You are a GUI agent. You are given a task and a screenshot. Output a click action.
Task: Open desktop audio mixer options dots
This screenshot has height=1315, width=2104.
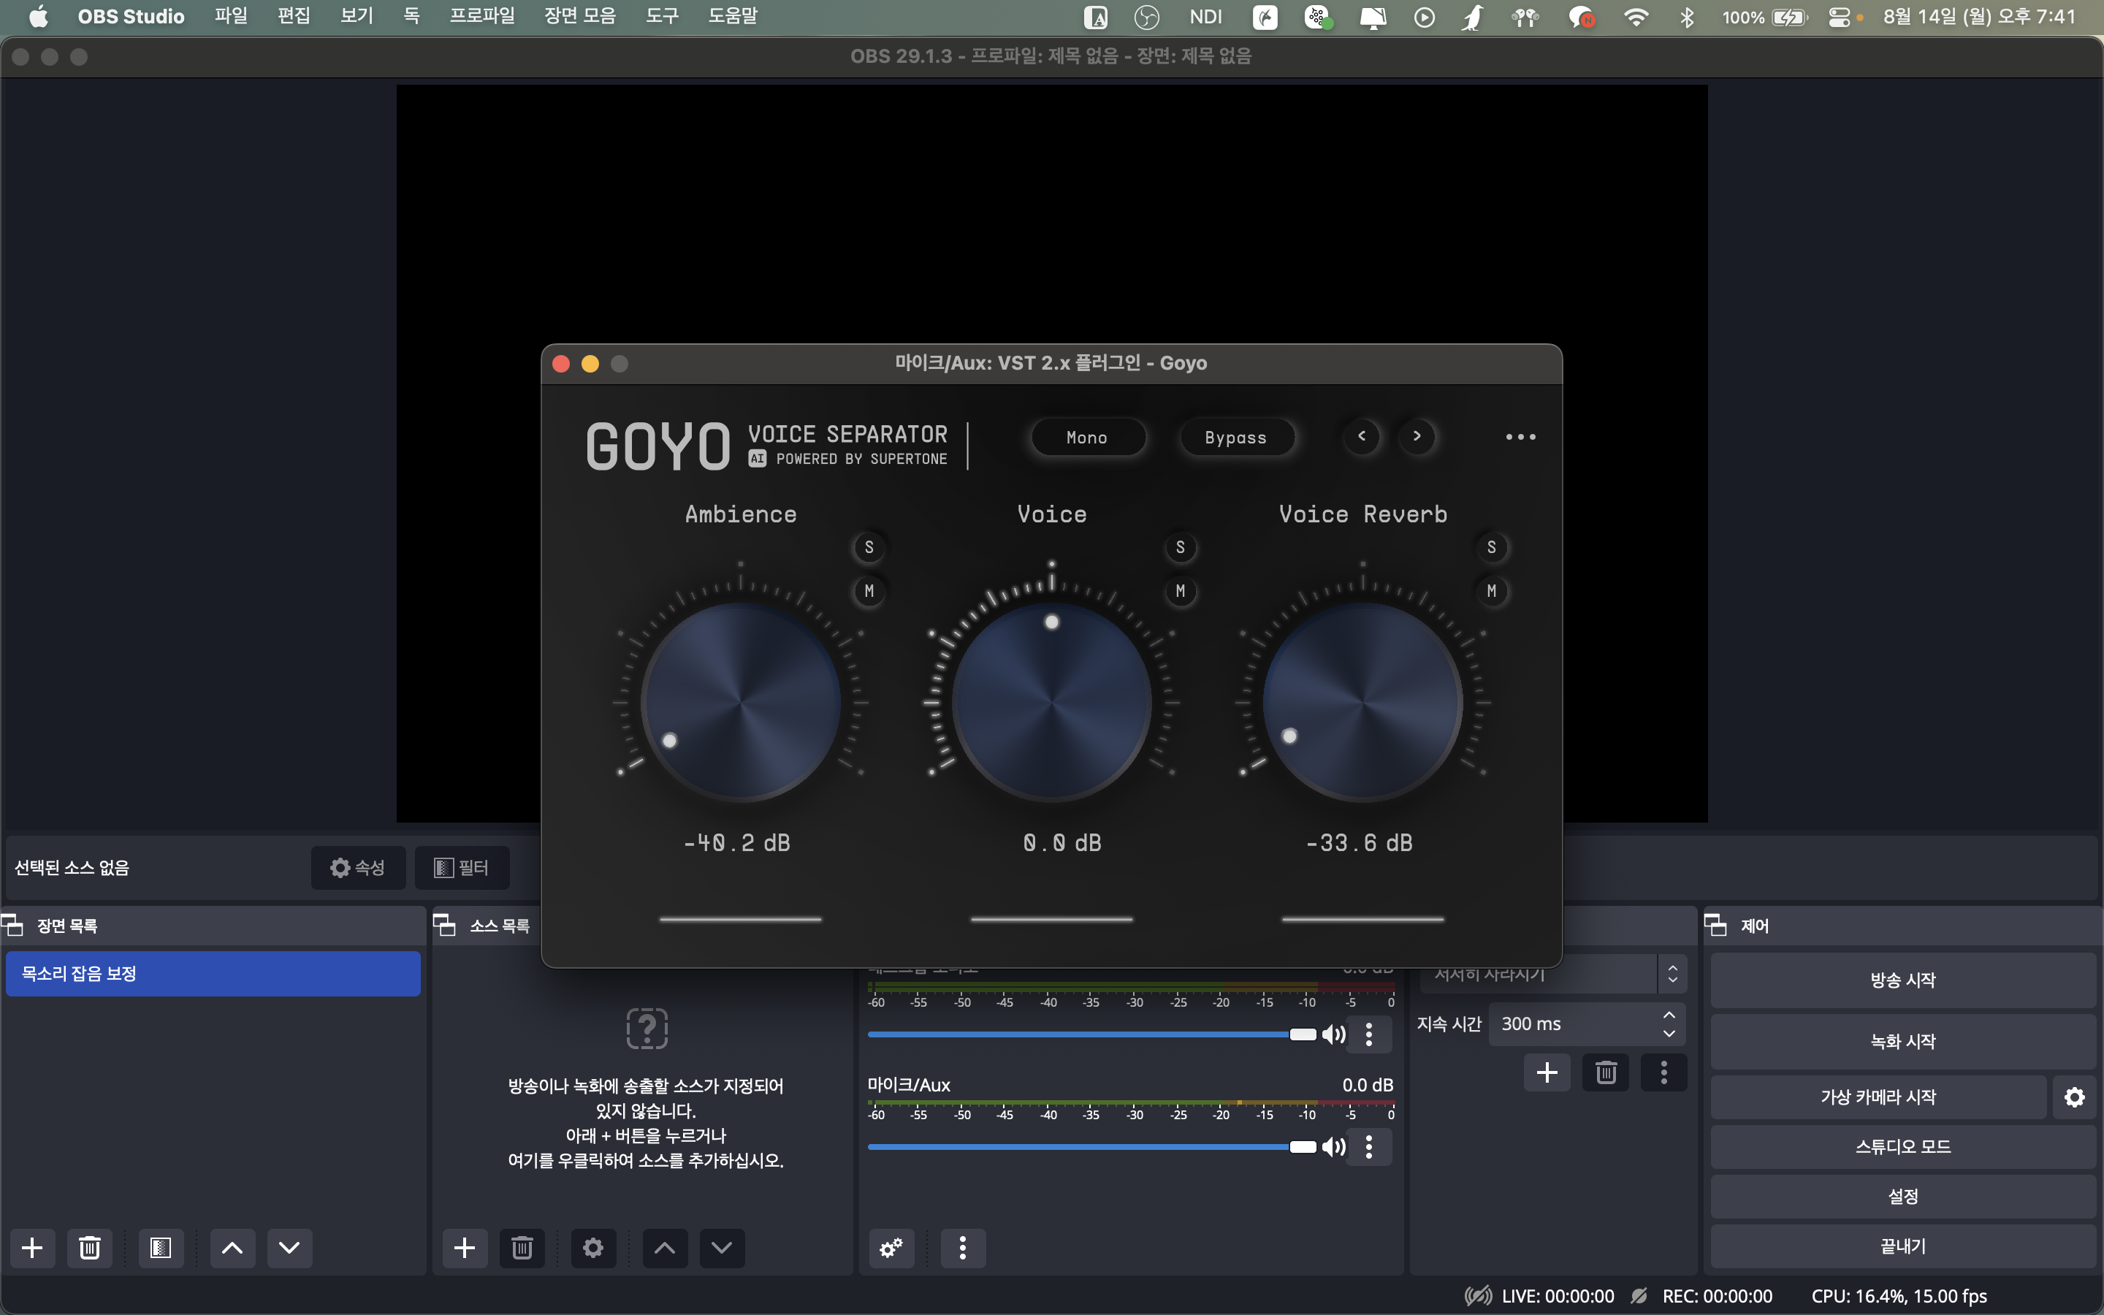coord(1369,1034)
